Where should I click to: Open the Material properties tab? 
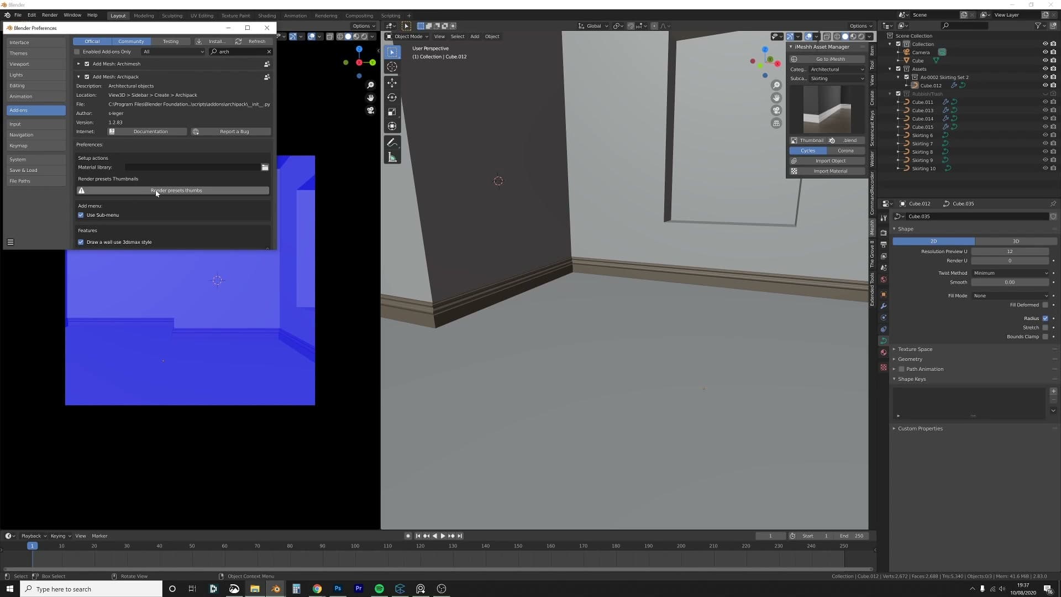[x=884, y=353]
